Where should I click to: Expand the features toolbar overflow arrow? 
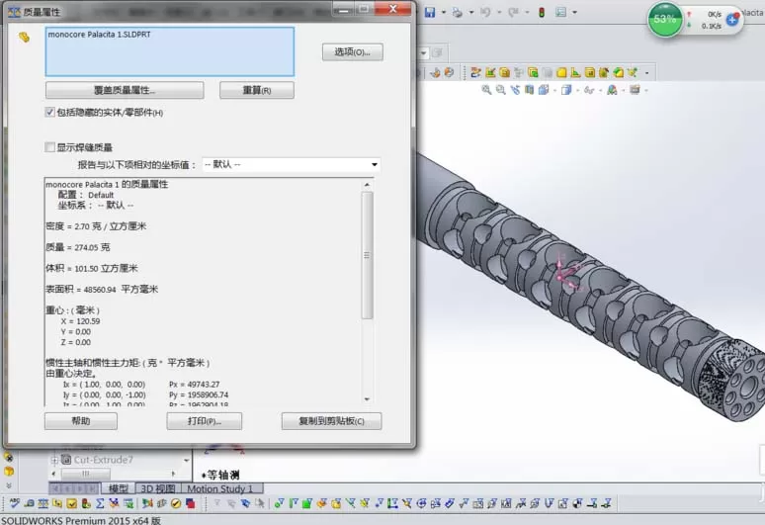[x=647, y=73]
